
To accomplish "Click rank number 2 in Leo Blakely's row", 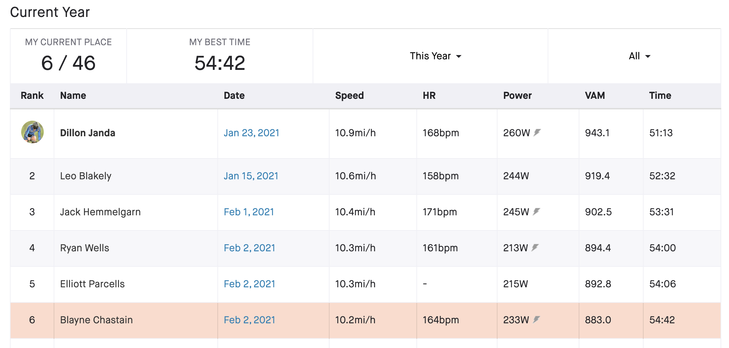I will 32,176.
